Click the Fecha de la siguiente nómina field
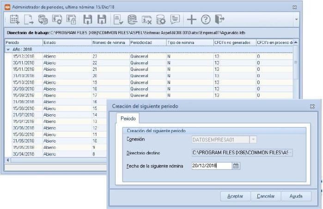 point(211,166)
